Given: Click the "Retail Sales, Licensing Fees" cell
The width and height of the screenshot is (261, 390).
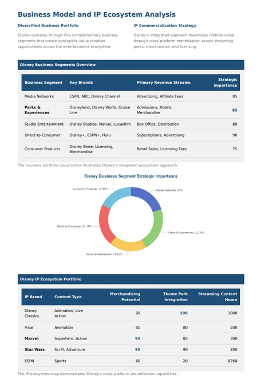Looking at the screenshot, I should (x=161, y=149).
